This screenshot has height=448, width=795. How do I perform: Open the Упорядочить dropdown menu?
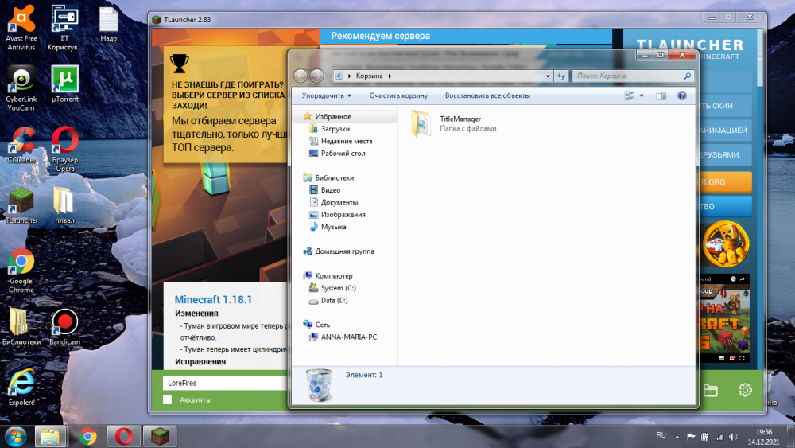click(327, 95)
